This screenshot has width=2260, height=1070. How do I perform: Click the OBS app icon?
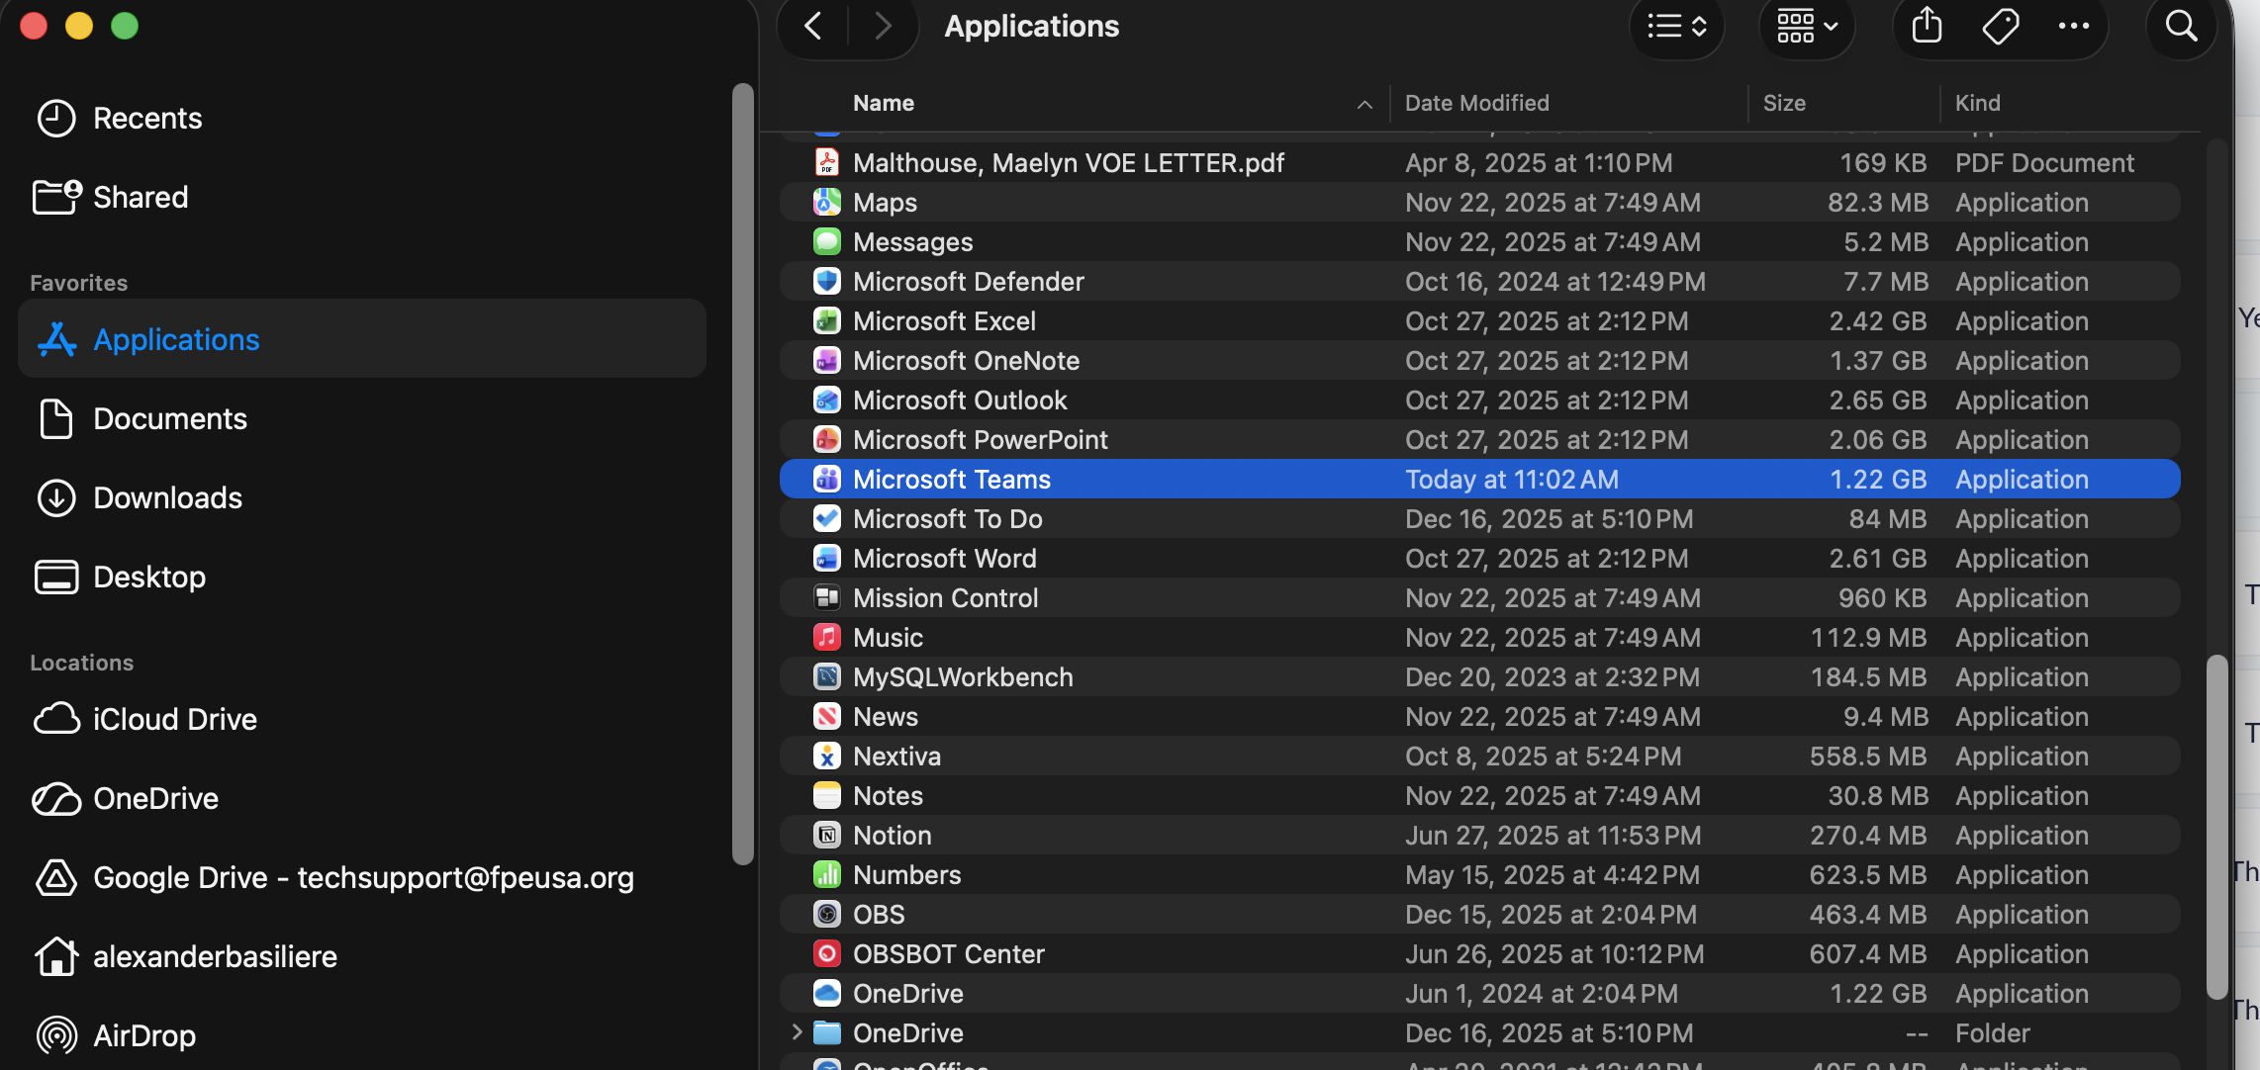(826, 915)
